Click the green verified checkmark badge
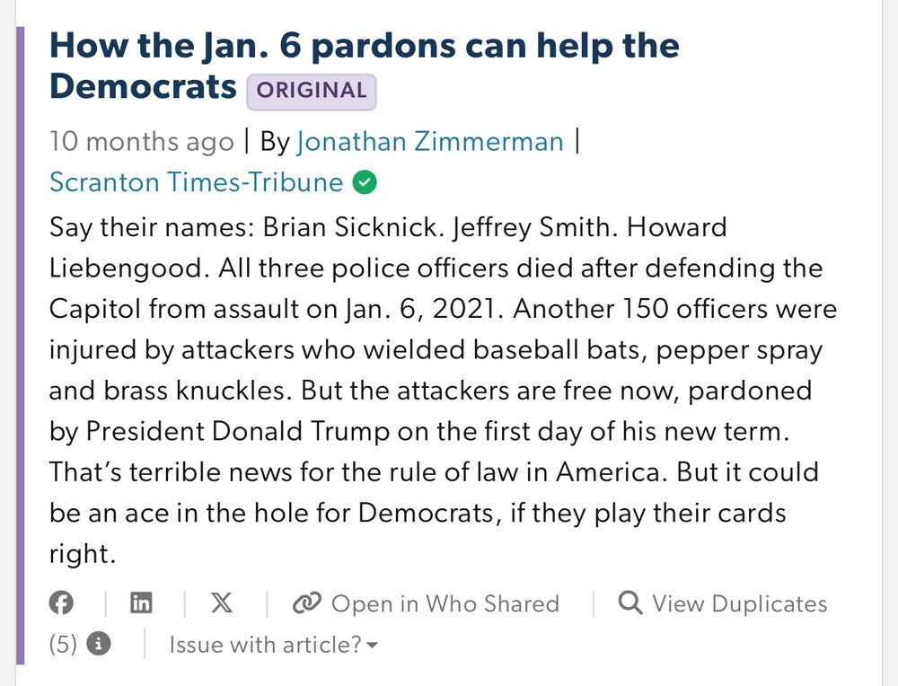The image size is (898, 686). tap(365, 182)
